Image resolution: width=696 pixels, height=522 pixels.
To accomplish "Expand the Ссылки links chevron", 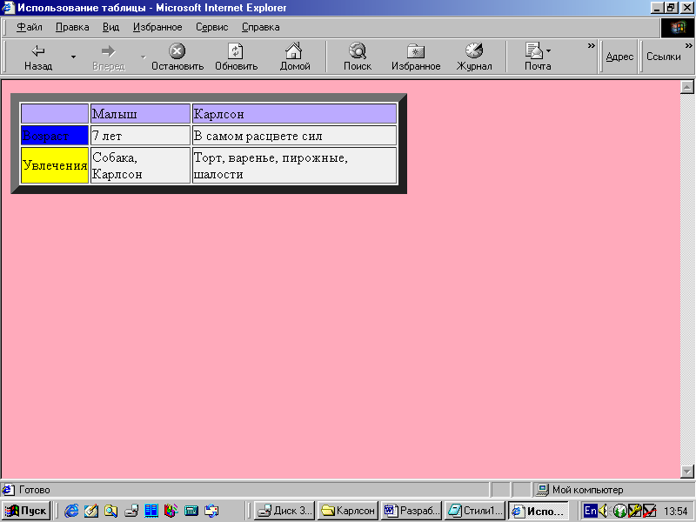I will pyautogui.click(x=688, y=46).
